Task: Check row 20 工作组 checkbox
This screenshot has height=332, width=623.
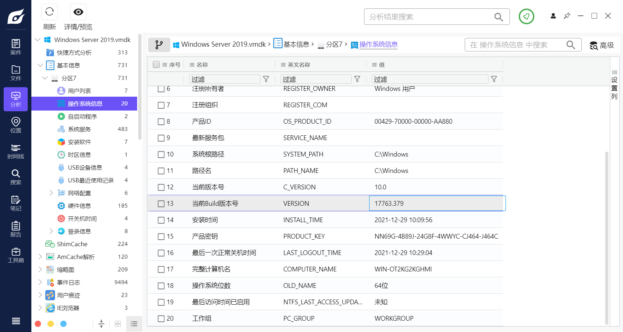Action: pyautogui.click(x=161, y=319)
